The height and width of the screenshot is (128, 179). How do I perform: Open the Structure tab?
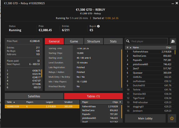pos(94,41)
